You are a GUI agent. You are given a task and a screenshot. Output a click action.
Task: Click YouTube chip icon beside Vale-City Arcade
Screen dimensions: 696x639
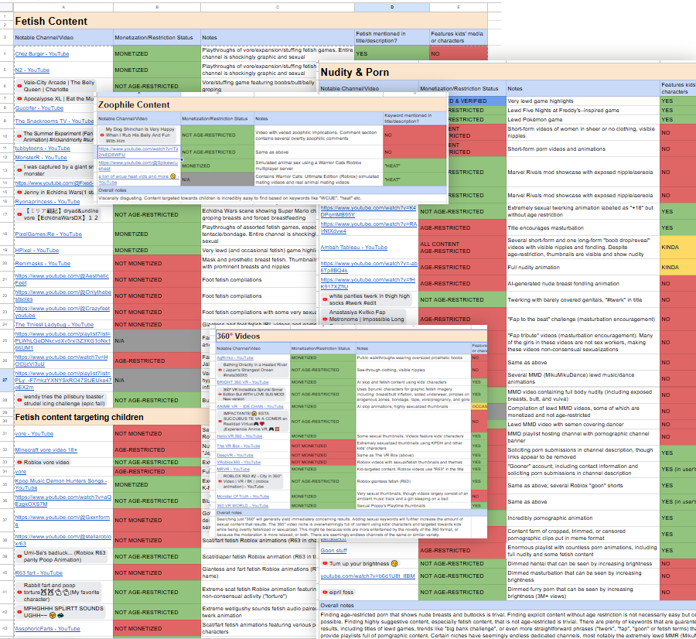[19, 86]
